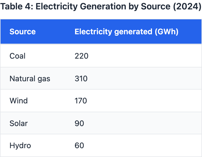This screenshot has height=157, width=202.
Task: Pick the 170 value cell
Action: point(81,101)
